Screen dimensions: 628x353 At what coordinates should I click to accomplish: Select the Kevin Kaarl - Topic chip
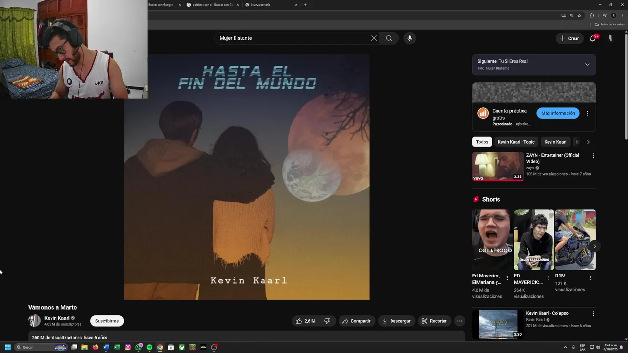(x=516, y=142)
